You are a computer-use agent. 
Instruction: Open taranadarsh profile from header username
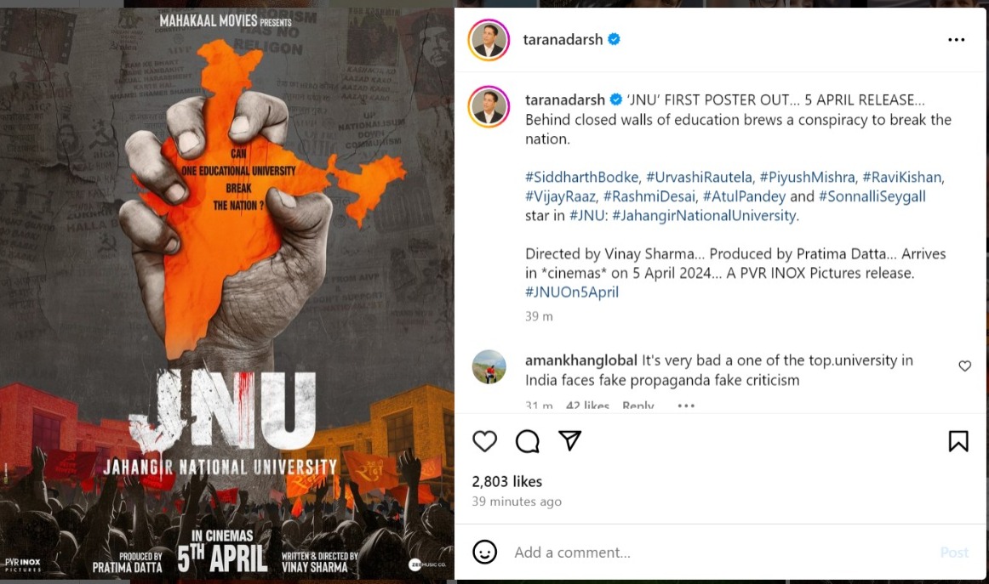[563, 40]
